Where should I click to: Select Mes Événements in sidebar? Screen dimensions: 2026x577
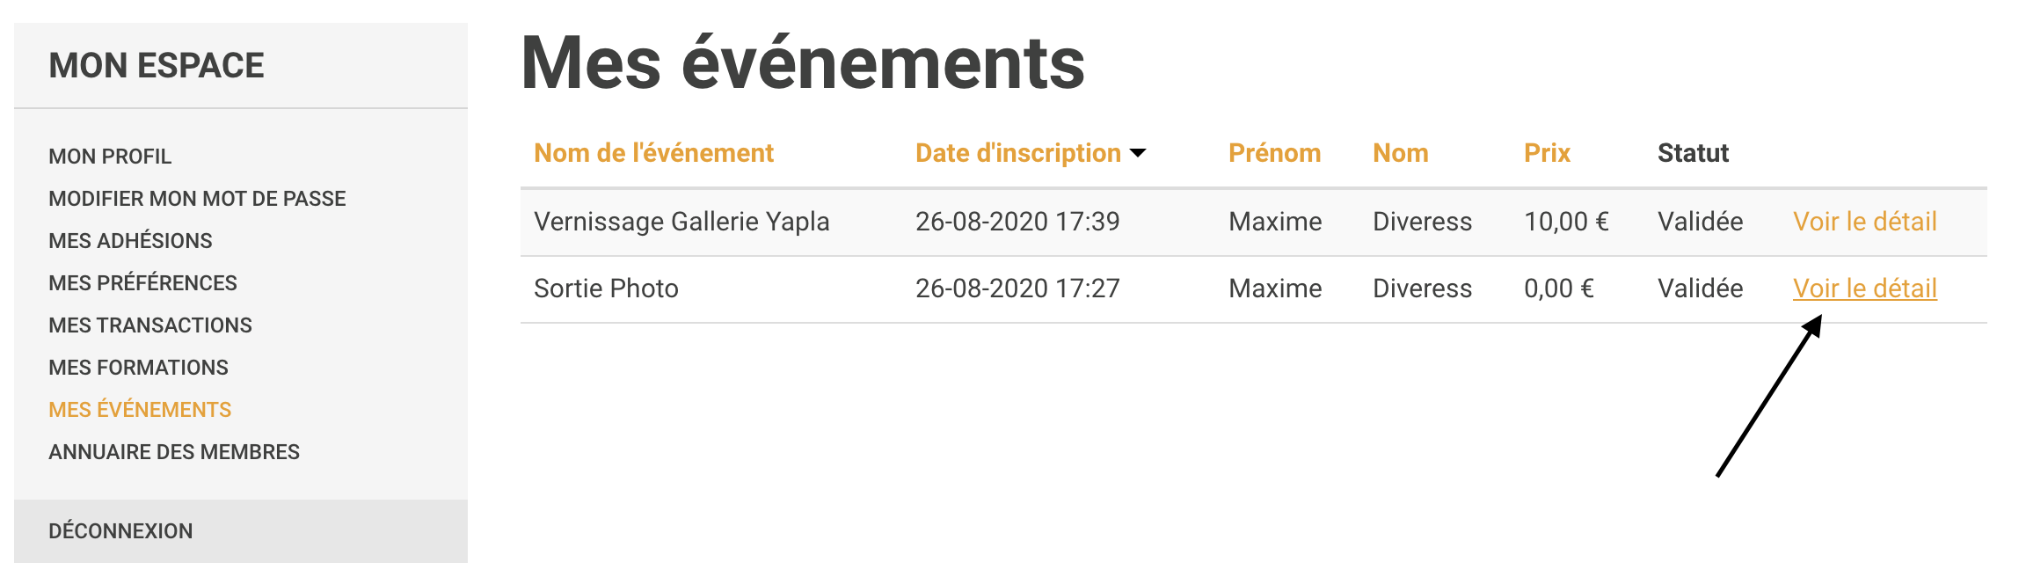[140, 410]
